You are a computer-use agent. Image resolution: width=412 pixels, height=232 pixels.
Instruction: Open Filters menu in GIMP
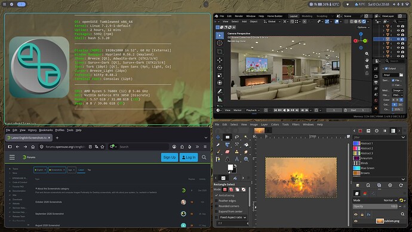coord(296,124)
